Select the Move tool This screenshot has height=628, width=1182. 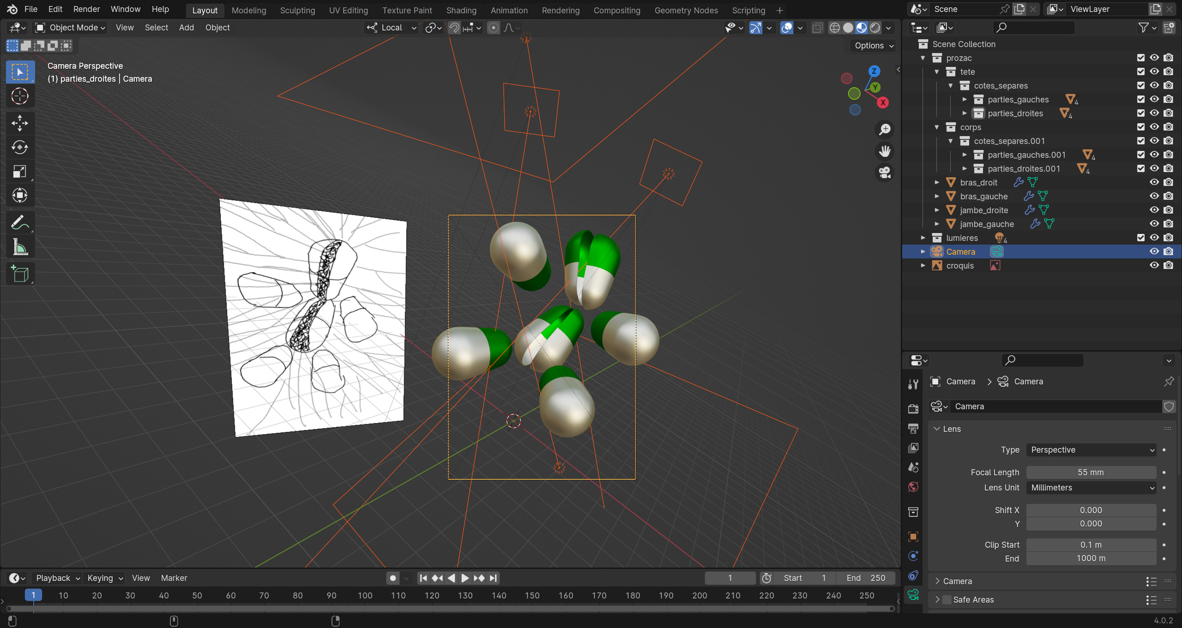click(20, 123)
